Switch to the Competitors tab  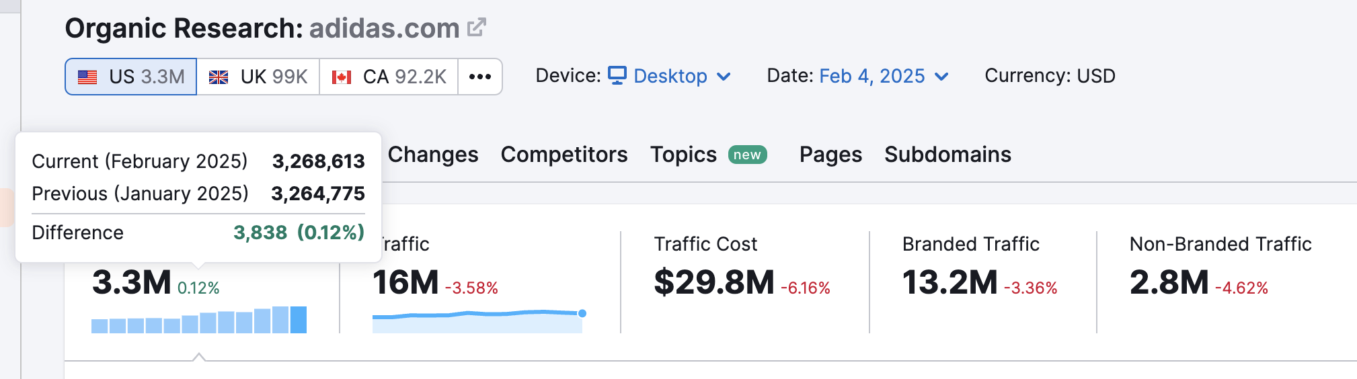tap(564, 155)
